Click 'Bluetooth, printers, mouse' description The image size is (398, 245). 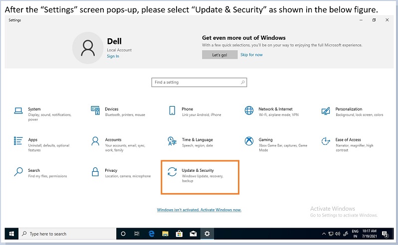click(x=125, y=115)
